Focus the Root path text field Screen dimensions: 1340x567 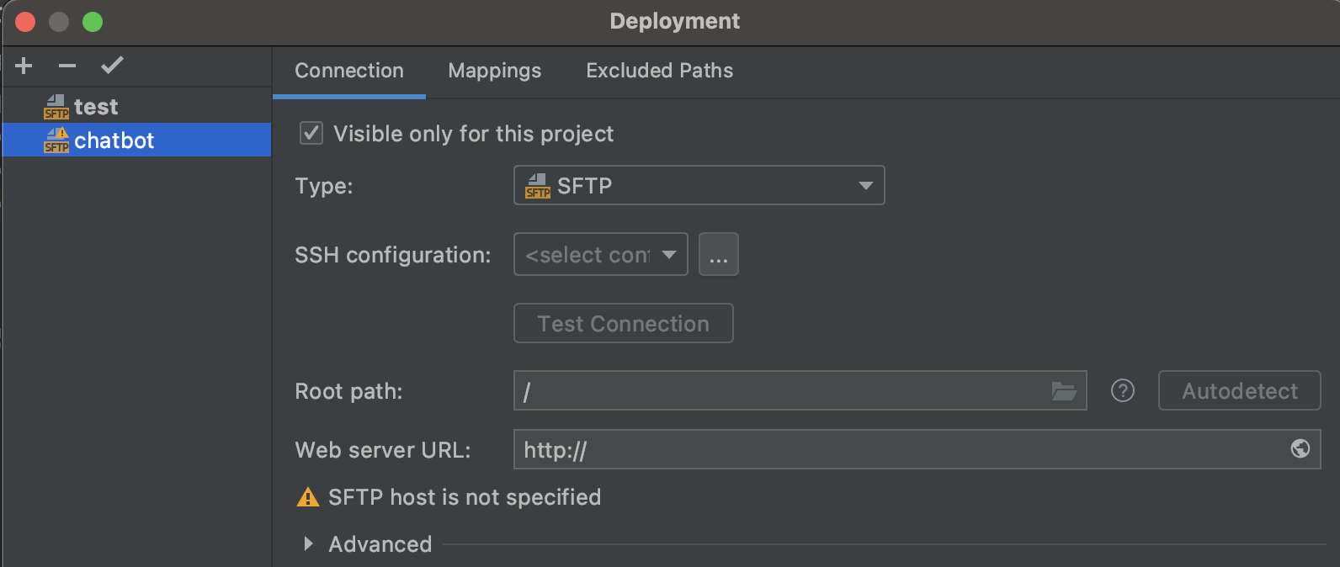click(783, 391)
